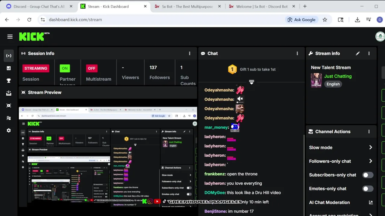Open the clips capture sidebar icon
Screen dimensions: 385x216
[9, 106]
